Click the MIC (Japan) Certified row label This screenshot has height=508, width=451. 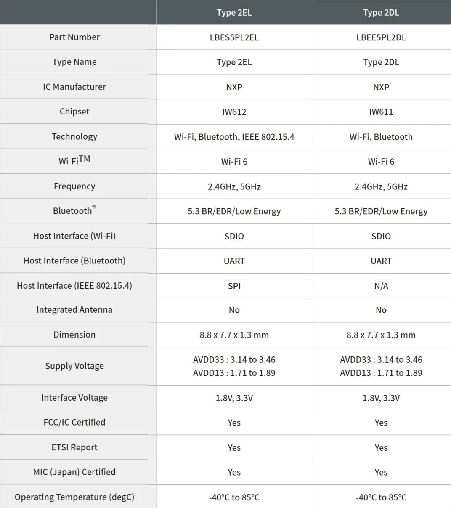point(74,472)
